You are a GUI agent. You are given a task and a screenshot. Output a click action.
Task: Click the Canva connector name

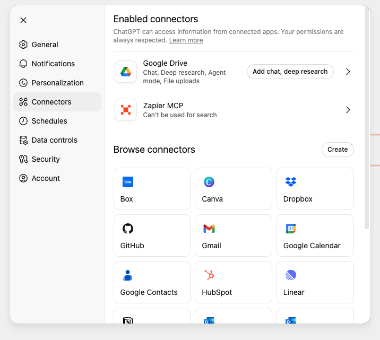(212, 199)
